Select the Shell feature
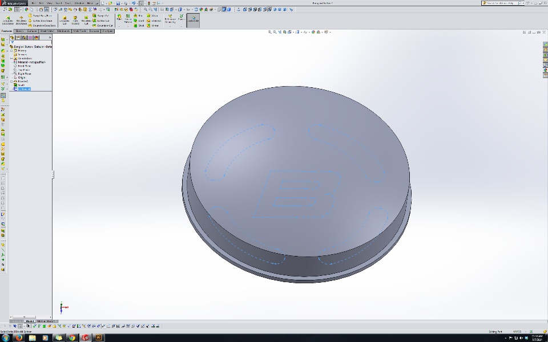548x342 pixels. click(x=139, y=26)
